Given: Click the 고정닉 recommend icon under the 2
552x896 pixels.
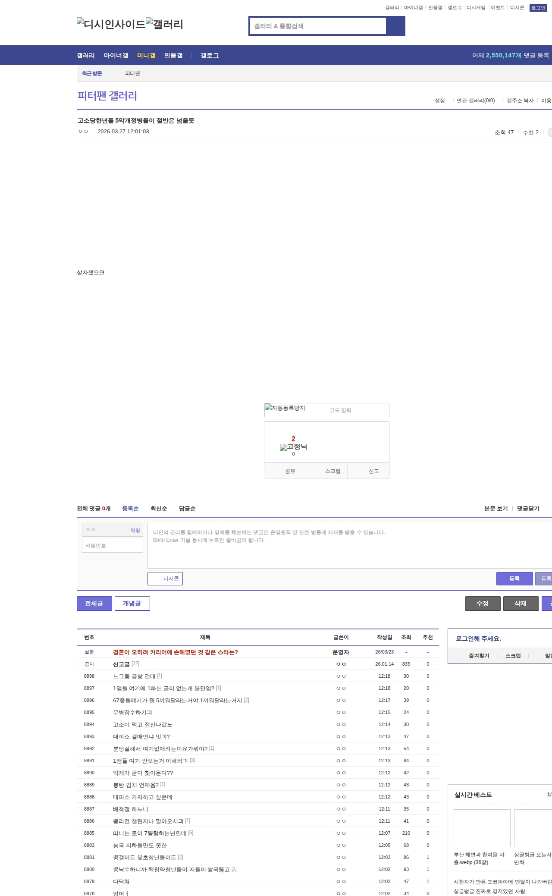Looking at the screenshot, I should coord(293,447).
